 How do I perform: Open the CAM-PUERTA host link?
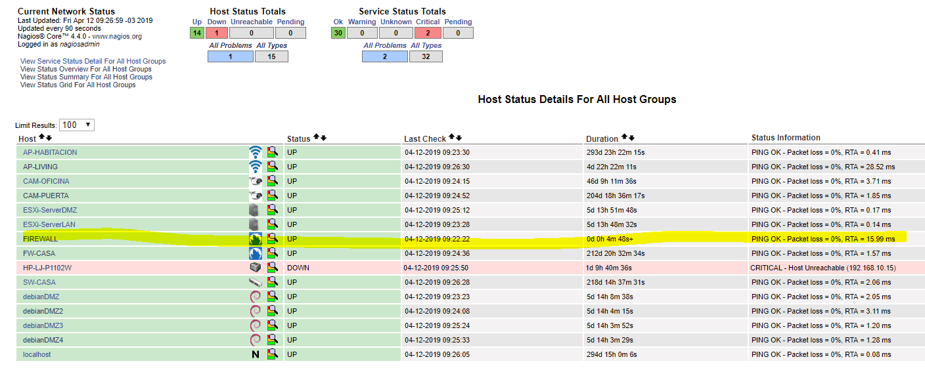[46, 196]
